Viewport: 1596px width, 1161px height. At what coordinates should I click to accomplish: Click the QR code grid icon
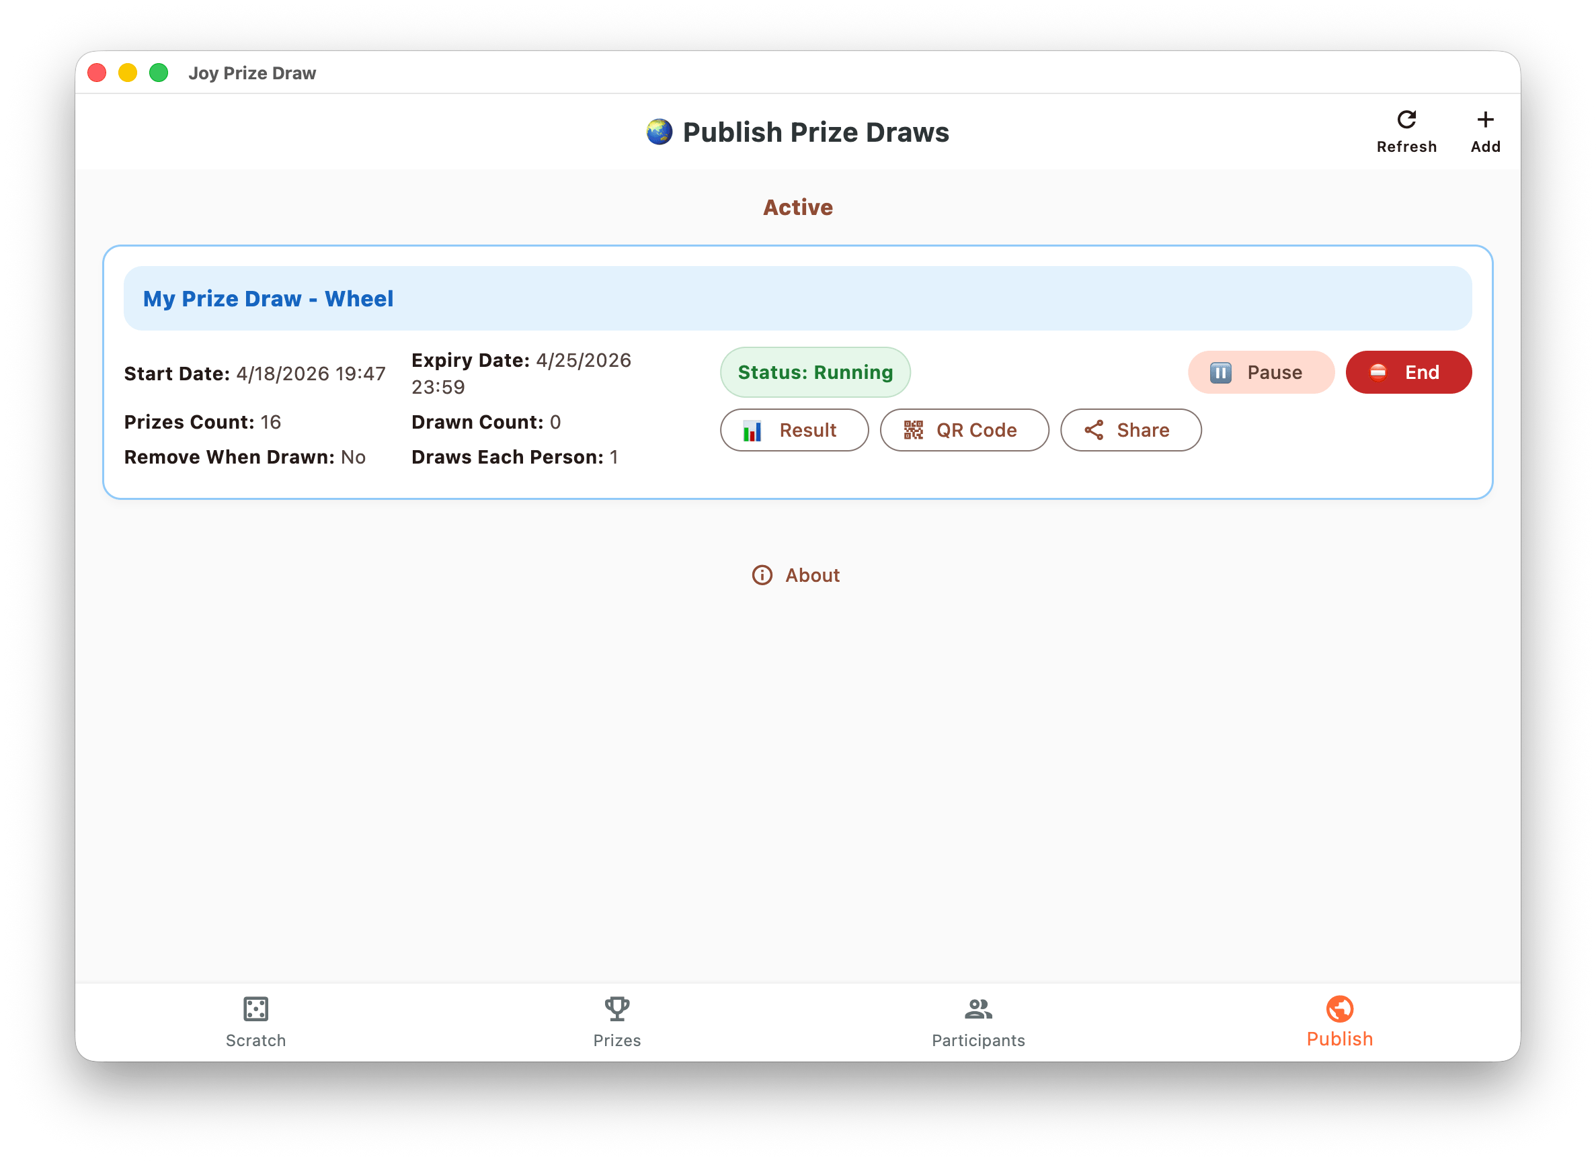click(914, 429)
